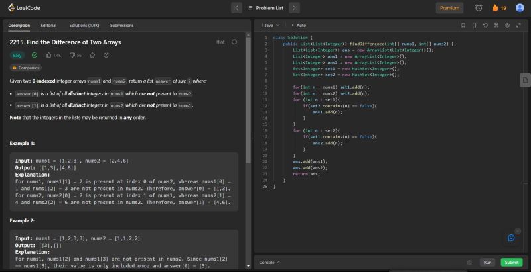
Task: Click the thumbs down dislike icon
Action: tap(71, 55)
